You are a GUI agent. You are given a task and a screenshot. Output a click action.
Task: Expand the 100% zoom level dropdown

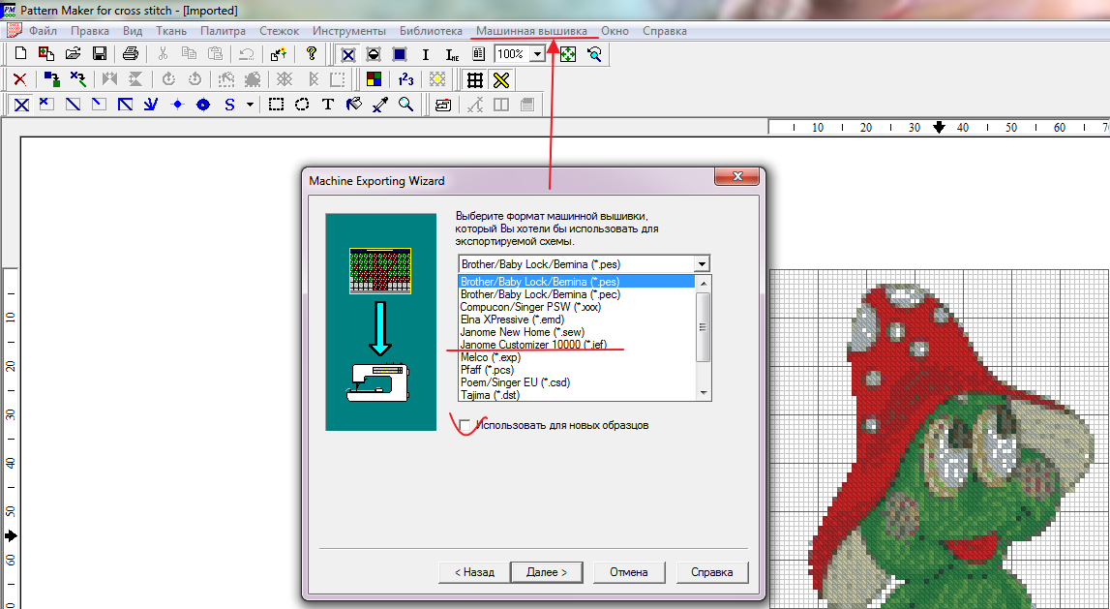[x=537, y=54]
